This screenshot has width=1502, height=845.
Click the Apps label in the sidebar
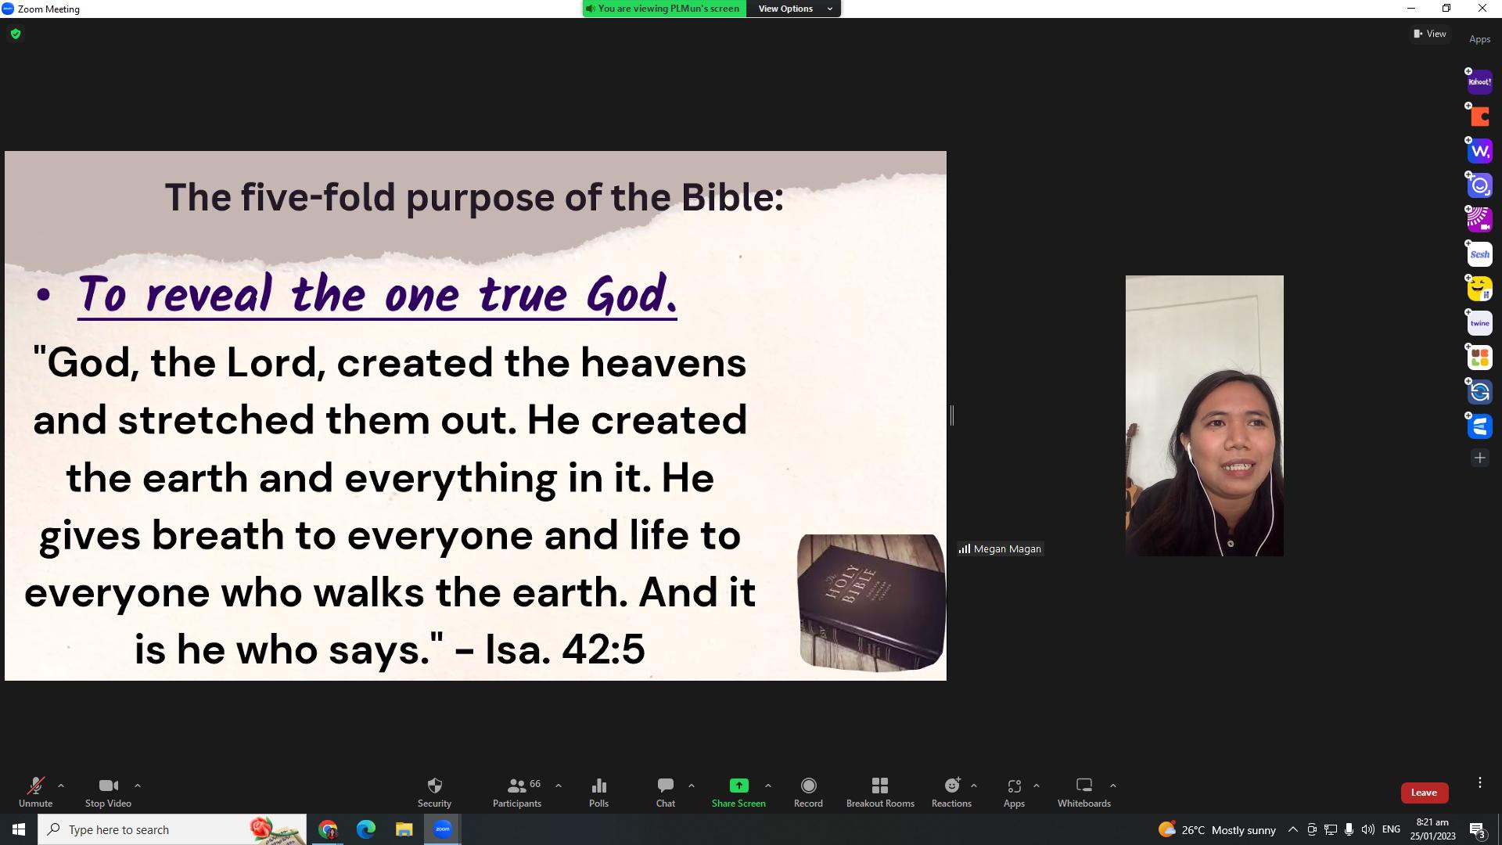pyautogui.click(x=1479, y=39)
